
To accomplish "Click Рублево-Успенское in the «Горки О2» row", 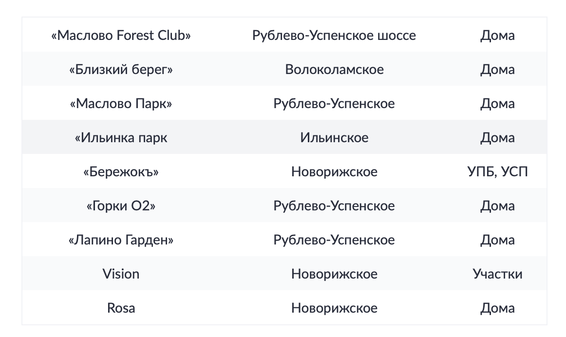I will click(x=334, y=206).
